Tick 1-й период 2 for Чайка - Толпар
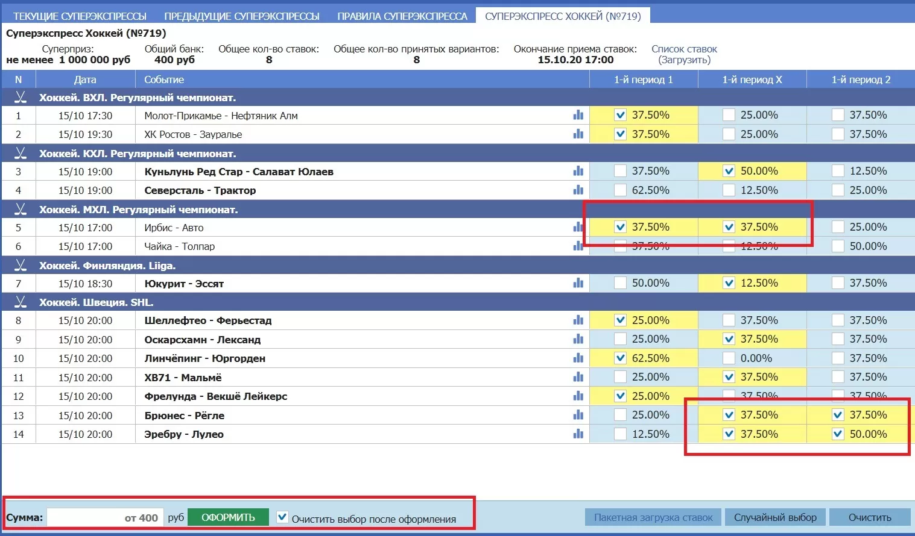 (838, 246)
